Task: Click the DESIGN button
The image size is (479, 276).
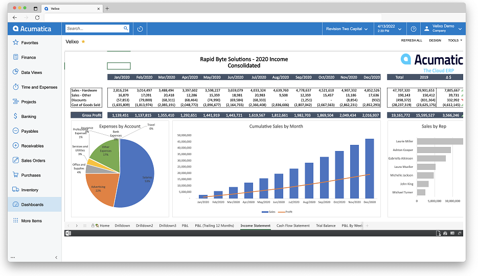Action: coord(435,40)
